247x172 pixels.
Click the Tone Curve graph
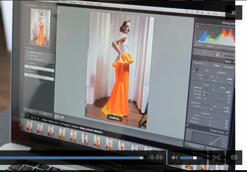pyautogui.click(x=206, y=139)
